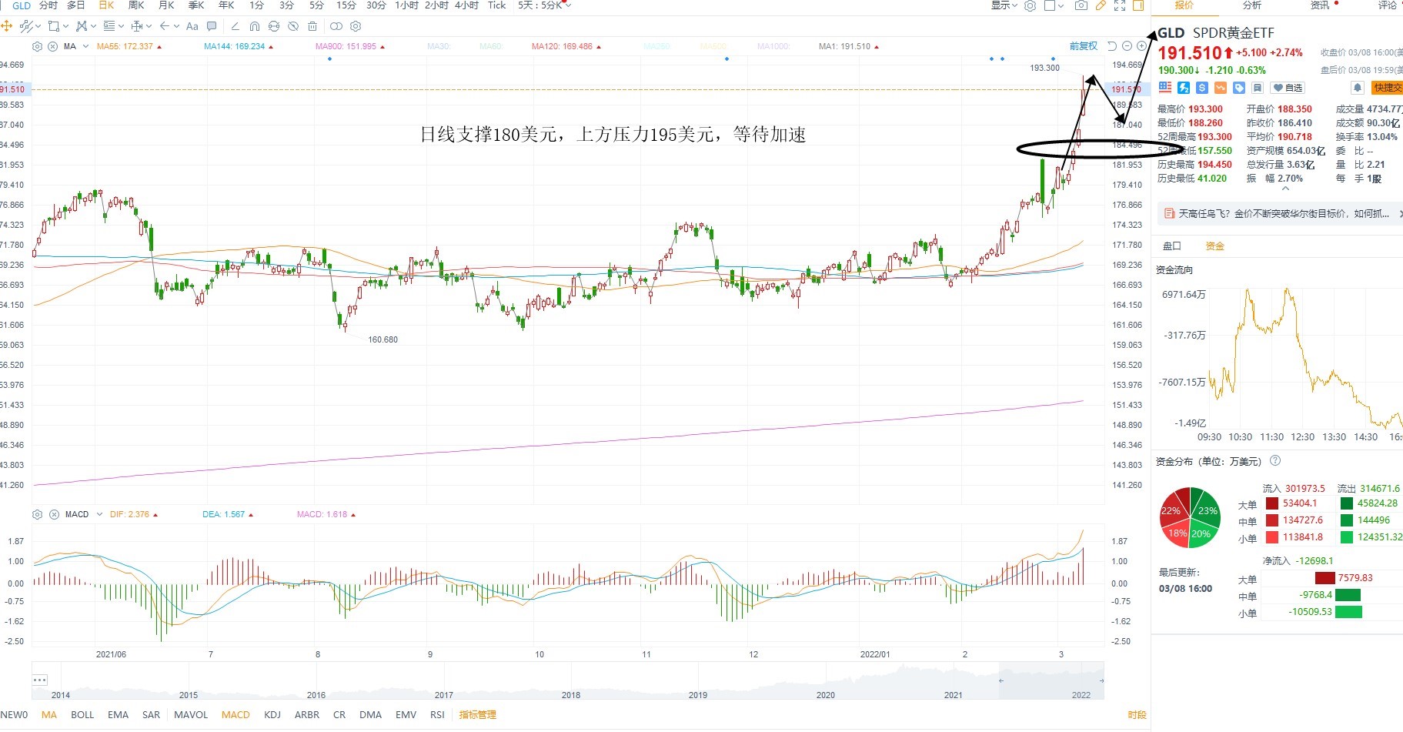1403x732 pixels.
Task: Open the line tool dropdown arrow
Action: pos(38,26)
